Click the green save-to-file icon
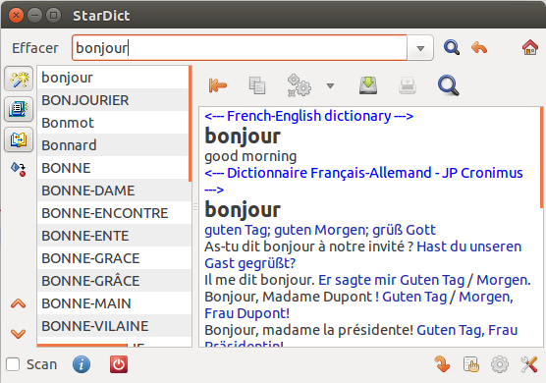Viewport: 546px width, 383px height. [x=368, y=85]
